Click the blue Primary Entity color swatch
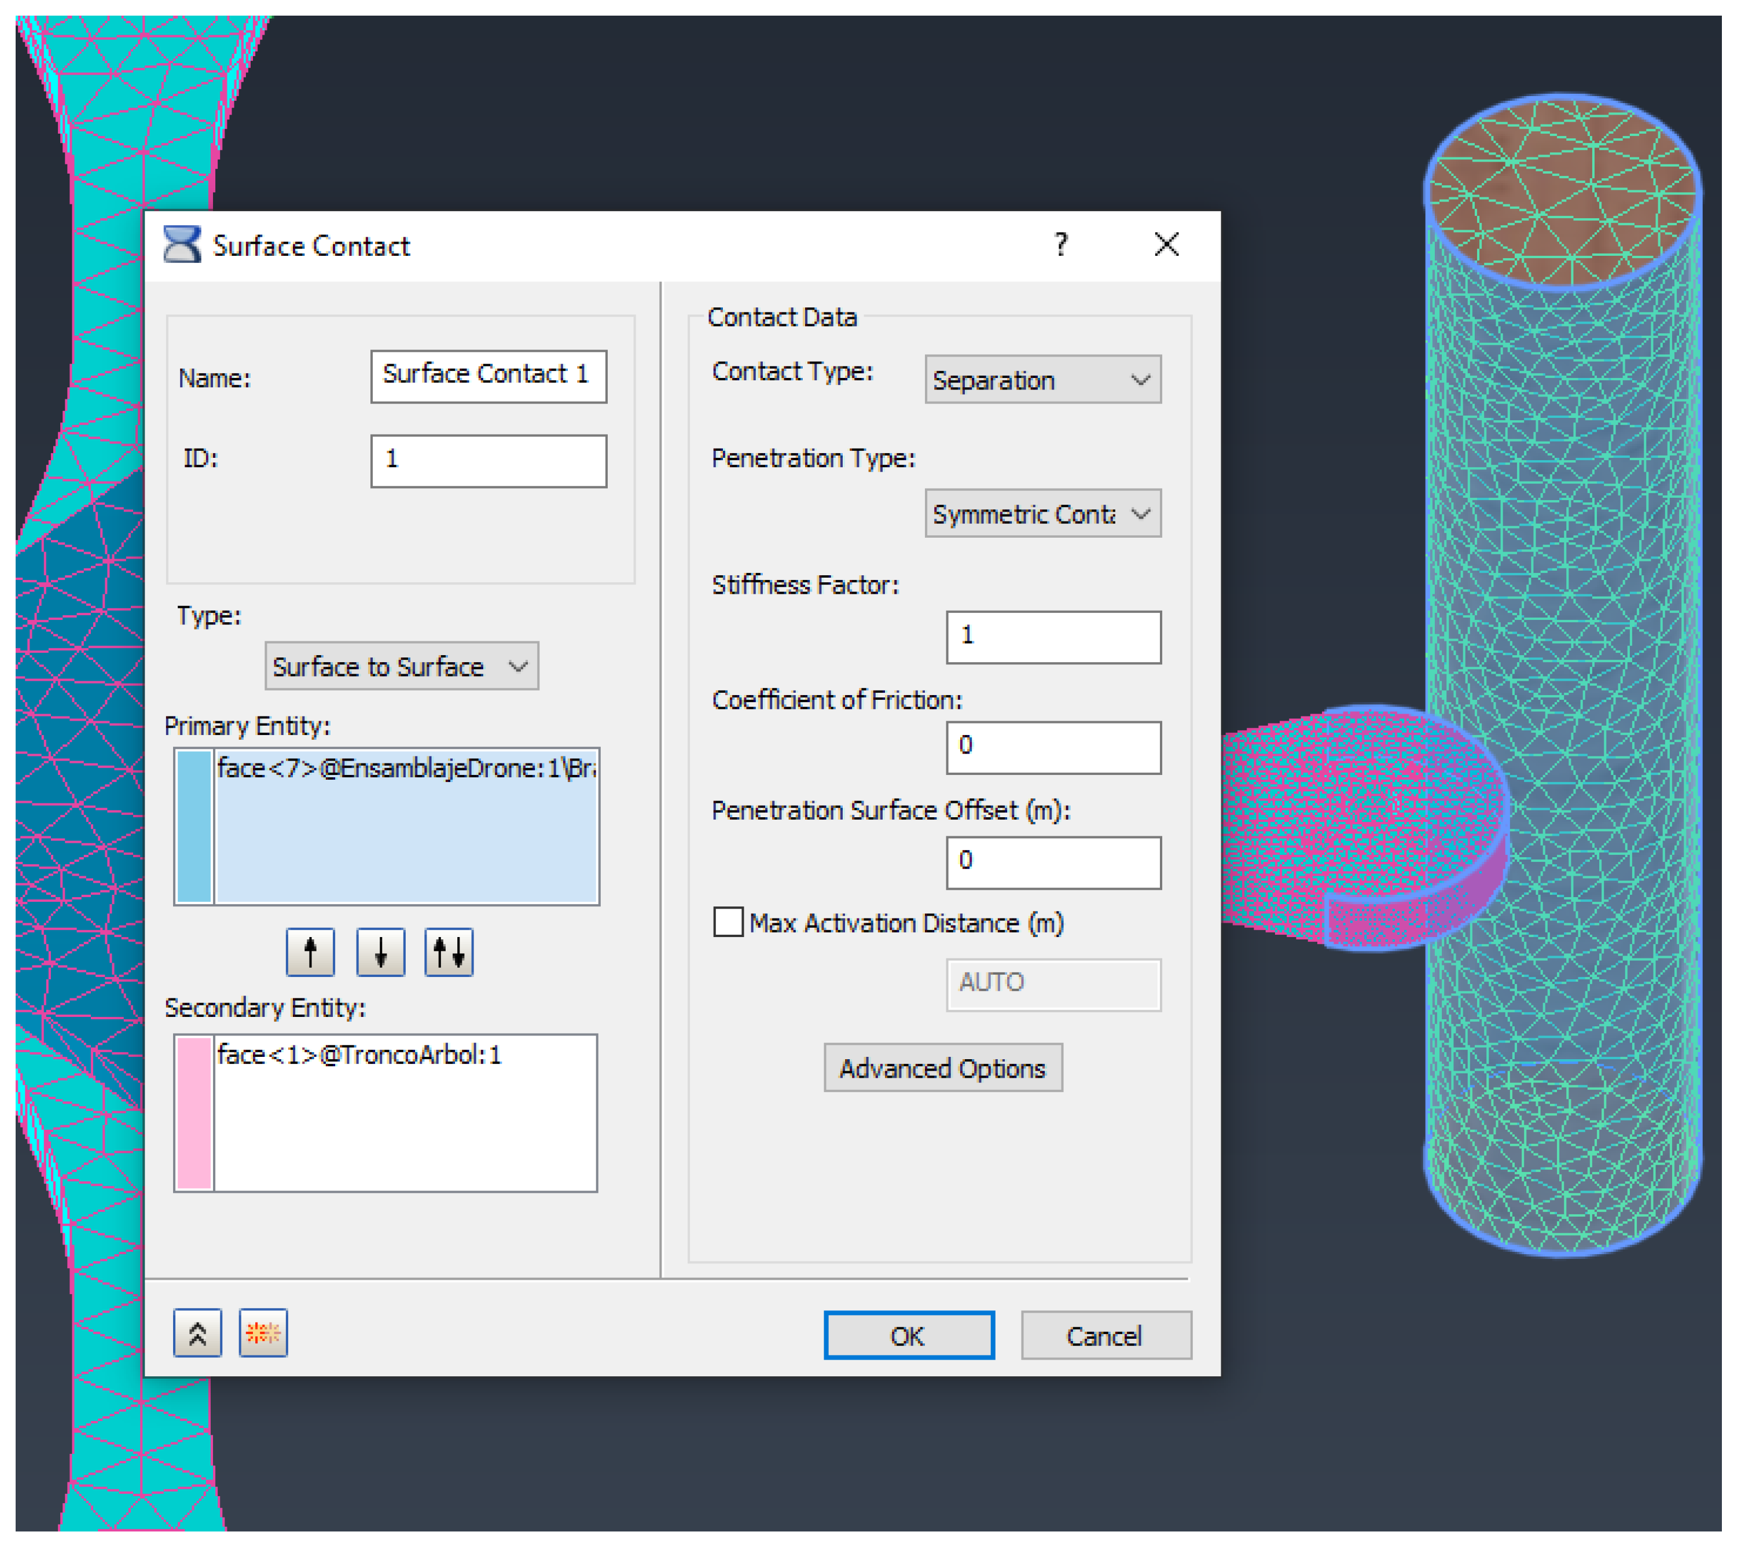This screenshot has width=1741, height=1550. (x=194, y=826)
